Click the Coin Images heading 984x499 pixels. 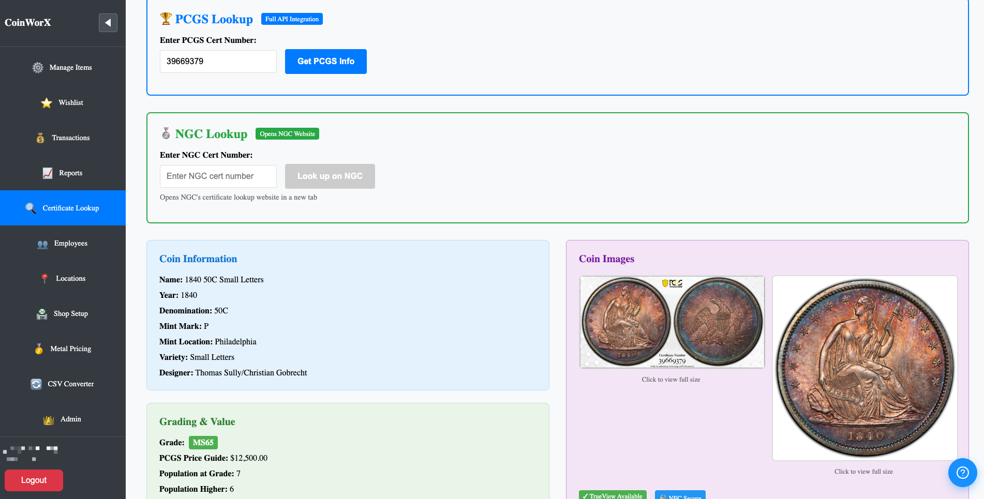(606, 259)
